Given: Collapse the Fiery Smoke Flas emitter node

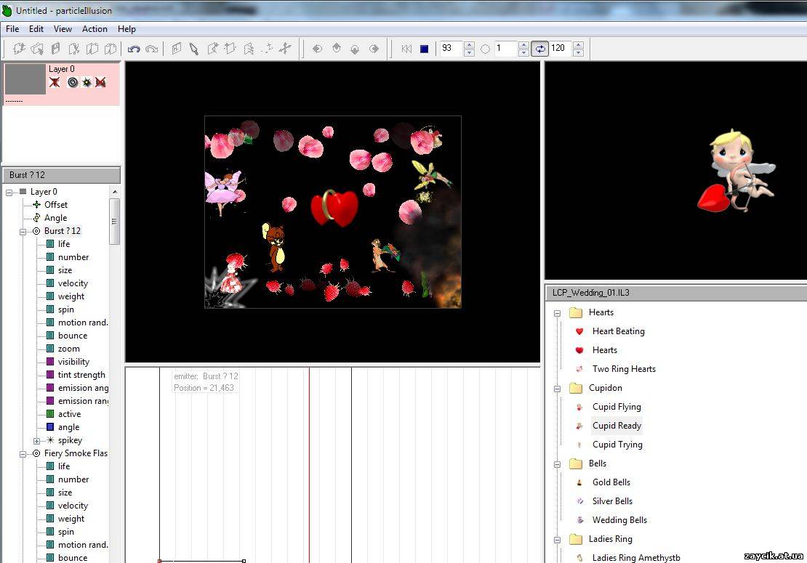Looking at the screenshot, I should tap(23, 454).
